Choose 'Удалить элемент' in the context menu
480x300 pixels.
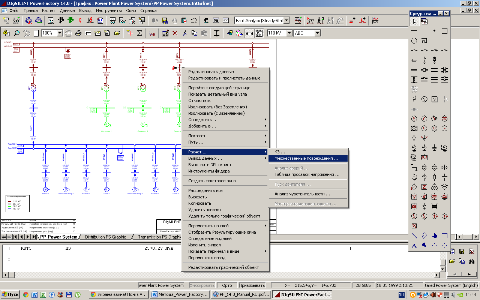(x=225, y=210)
